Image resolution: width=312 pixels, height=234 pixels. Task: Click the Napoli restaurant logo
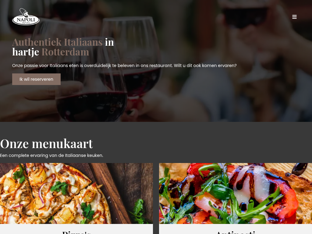point(26,17)
